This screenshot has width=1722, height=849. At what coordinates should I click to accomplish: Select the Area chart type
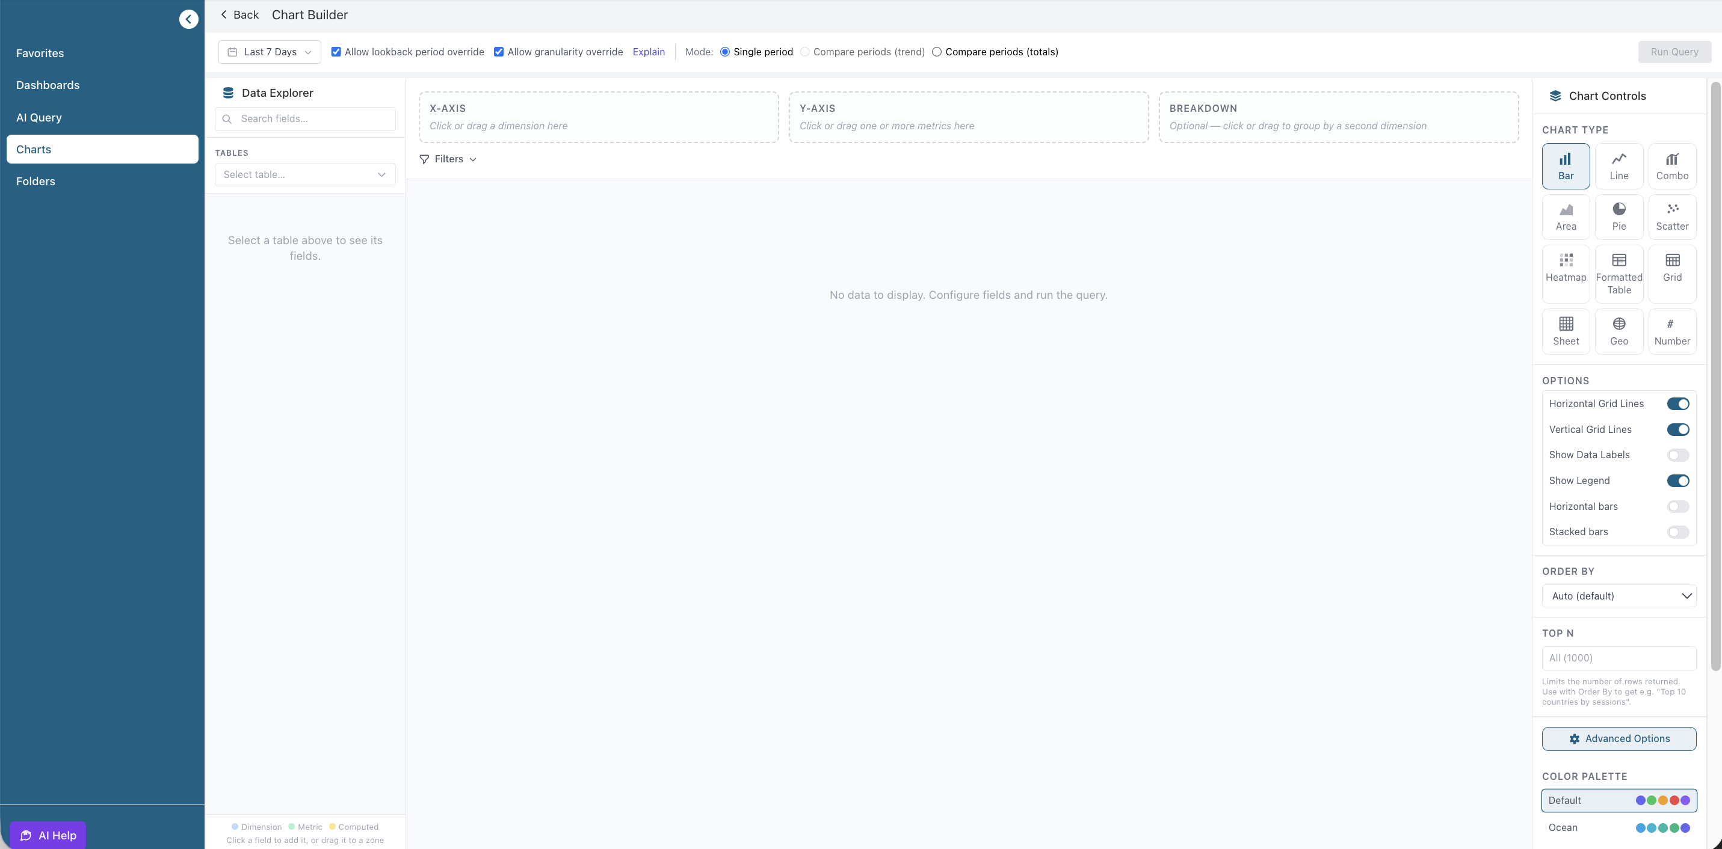click(x=1566, y=217)
